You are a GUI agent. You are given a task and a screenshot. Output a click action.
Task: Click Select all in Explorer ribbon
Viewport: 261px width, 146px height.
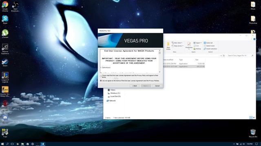click(x=208, y=43)
